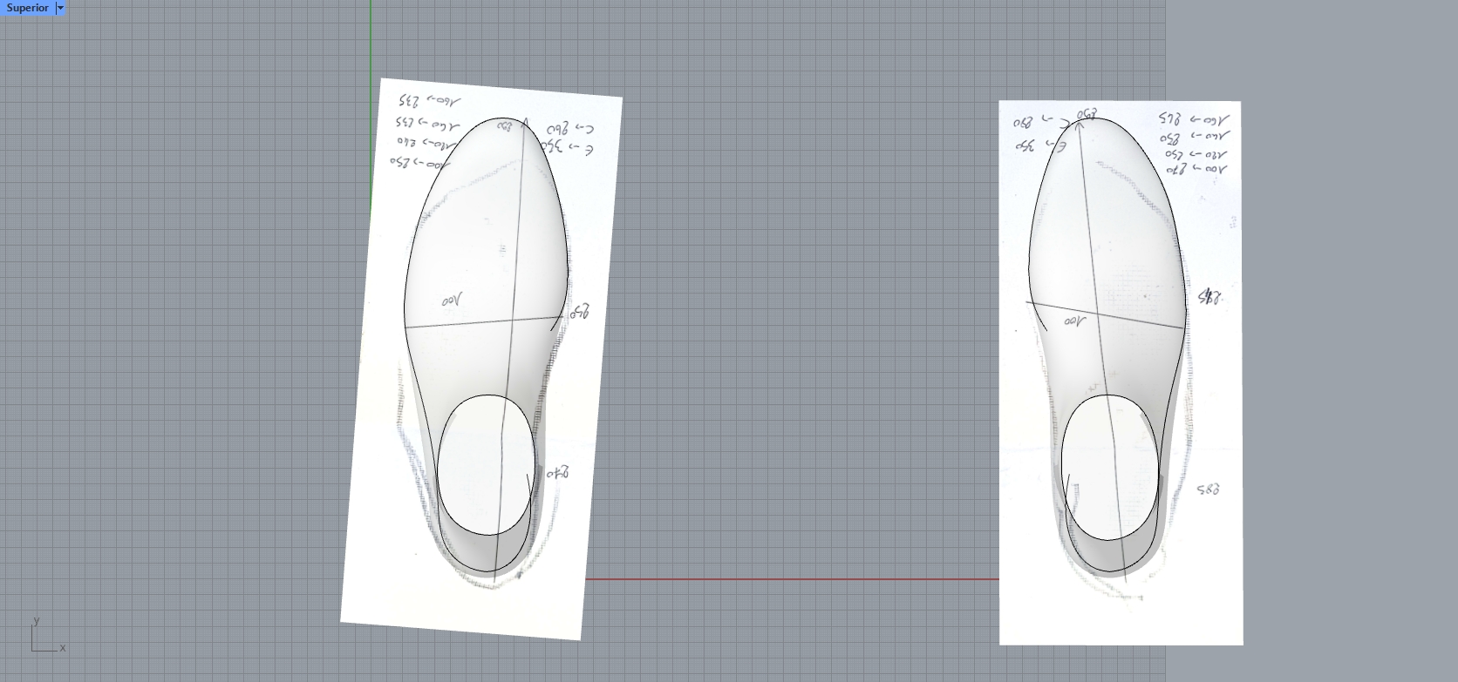Click the handwritten 240 beside left heel
Screen dimensions: 1458x682
pos(557,474)
